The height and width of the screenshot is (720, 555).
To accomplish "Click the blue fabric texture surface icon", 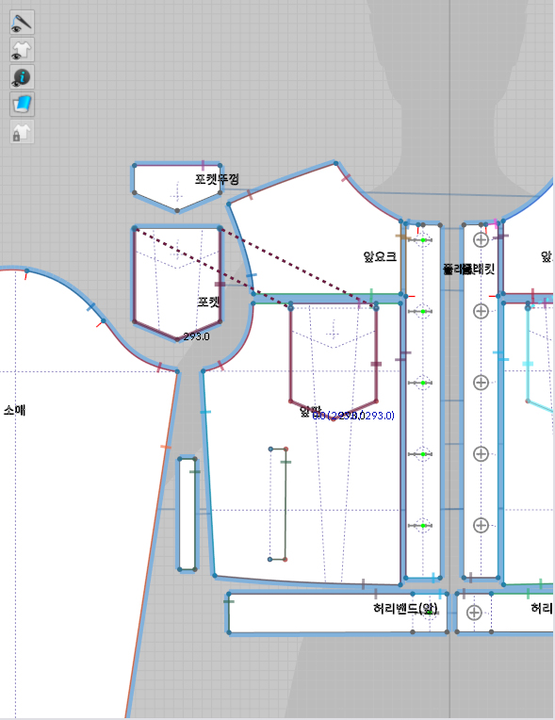I will pyautogui.click(x=22, y=105).
